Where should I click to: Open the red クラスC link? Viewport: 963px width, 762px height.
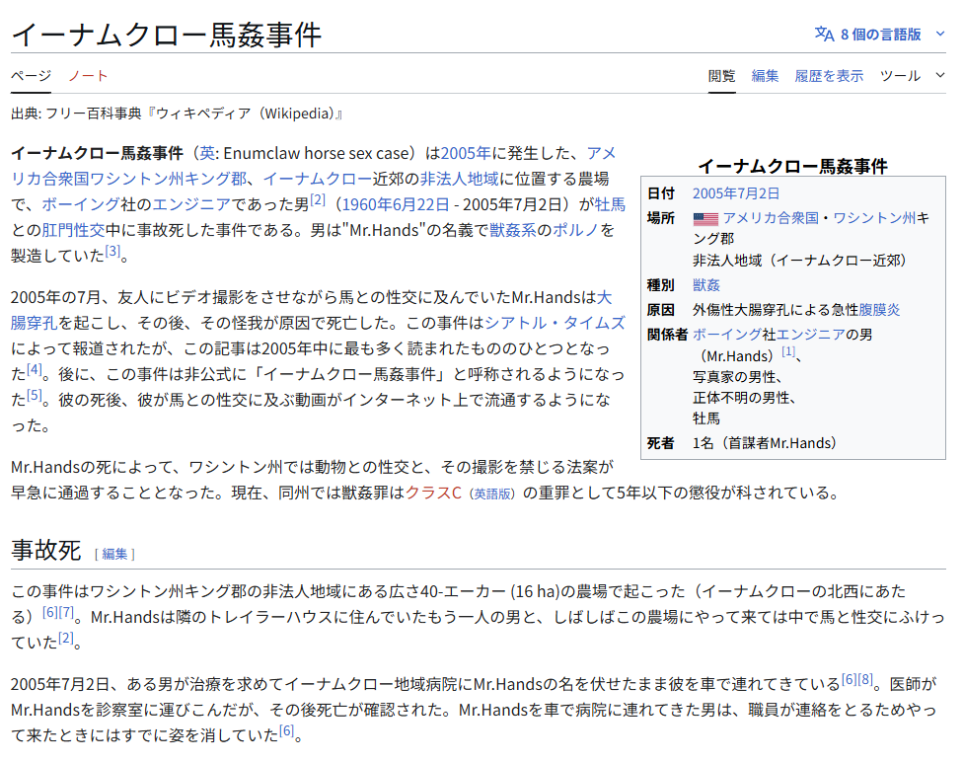click(x=433, y=493)
